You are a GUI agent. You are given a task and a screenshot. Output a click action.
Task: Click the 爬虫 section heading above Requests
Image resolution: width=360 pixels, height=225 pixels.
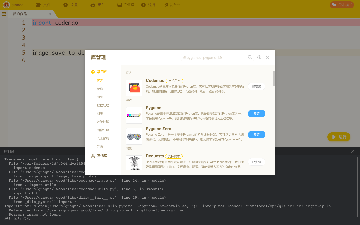(129, 148)
